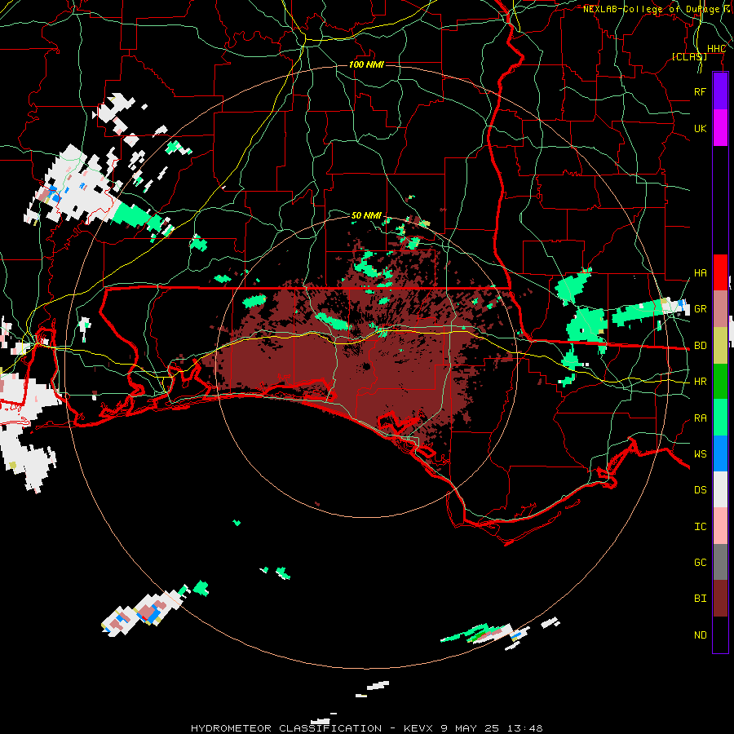Click the RF legend label
This screenshot has width=734, height=734.
(700, 91)
